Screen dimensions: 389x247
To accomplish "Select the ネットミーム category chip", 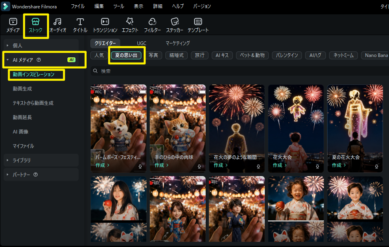I will 343,55.
